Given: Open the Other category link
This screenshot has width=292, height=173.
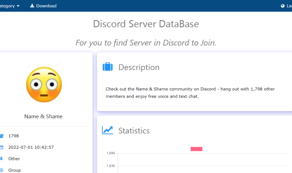Looking at the screenshot, I should 14,159.
